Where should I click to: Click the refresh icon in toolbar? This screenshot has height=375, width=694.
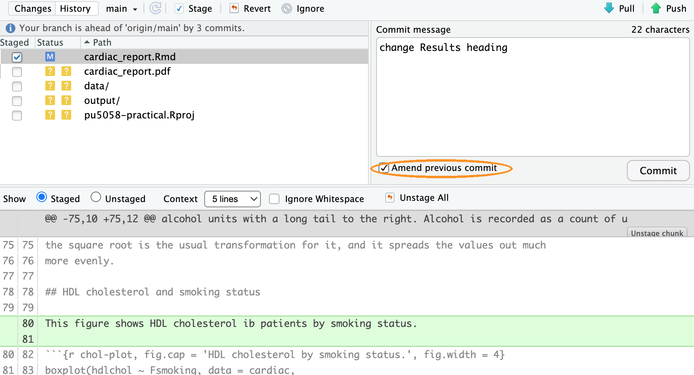pos(155,8)
